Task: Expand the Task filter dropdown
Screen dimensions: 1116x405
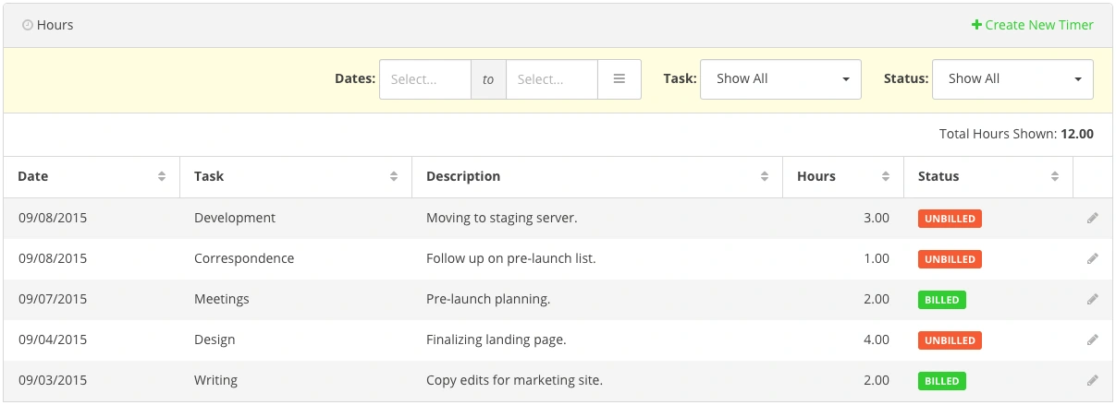Action: pyautogui.click(x=780, y=79)
